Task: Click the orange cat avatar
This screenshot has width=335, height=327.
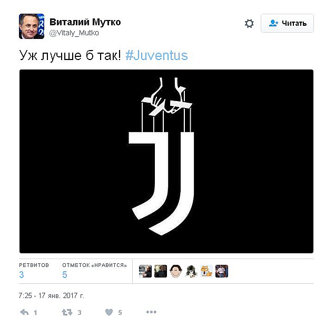Action: 206,271
